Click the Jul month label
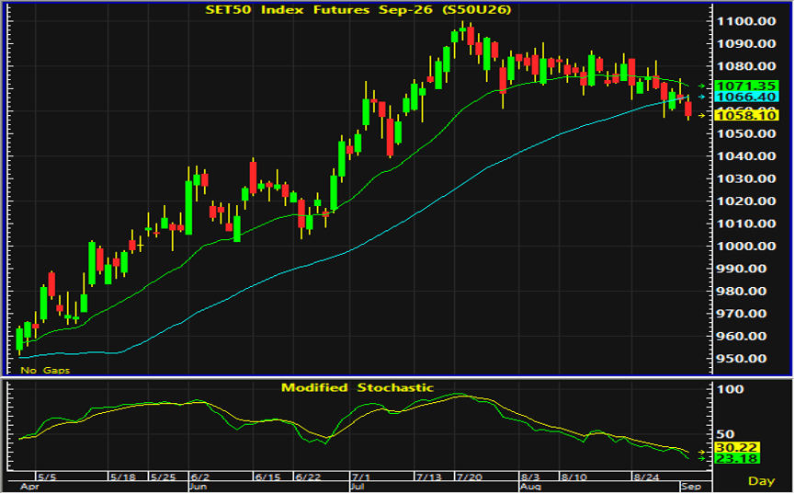Image resolution: width=795 pixels, height=494 pixels. [x=357, y=487]
